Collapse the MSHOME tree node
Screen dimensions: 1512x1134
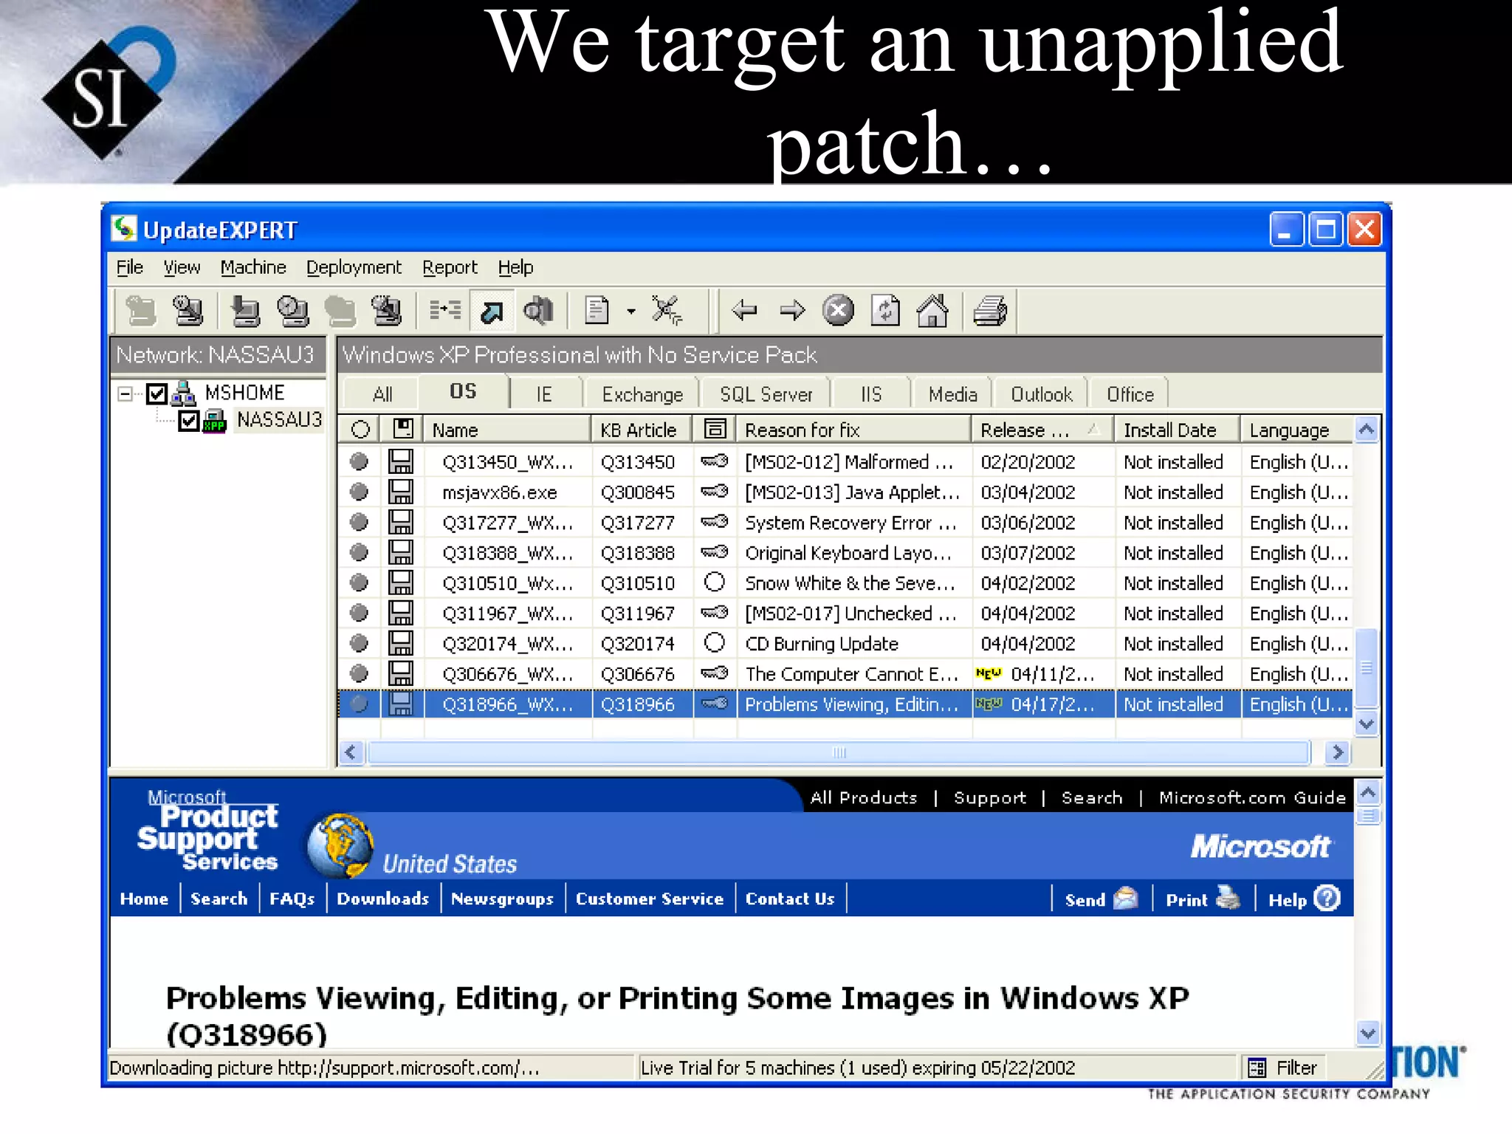(x=126, y=394)
